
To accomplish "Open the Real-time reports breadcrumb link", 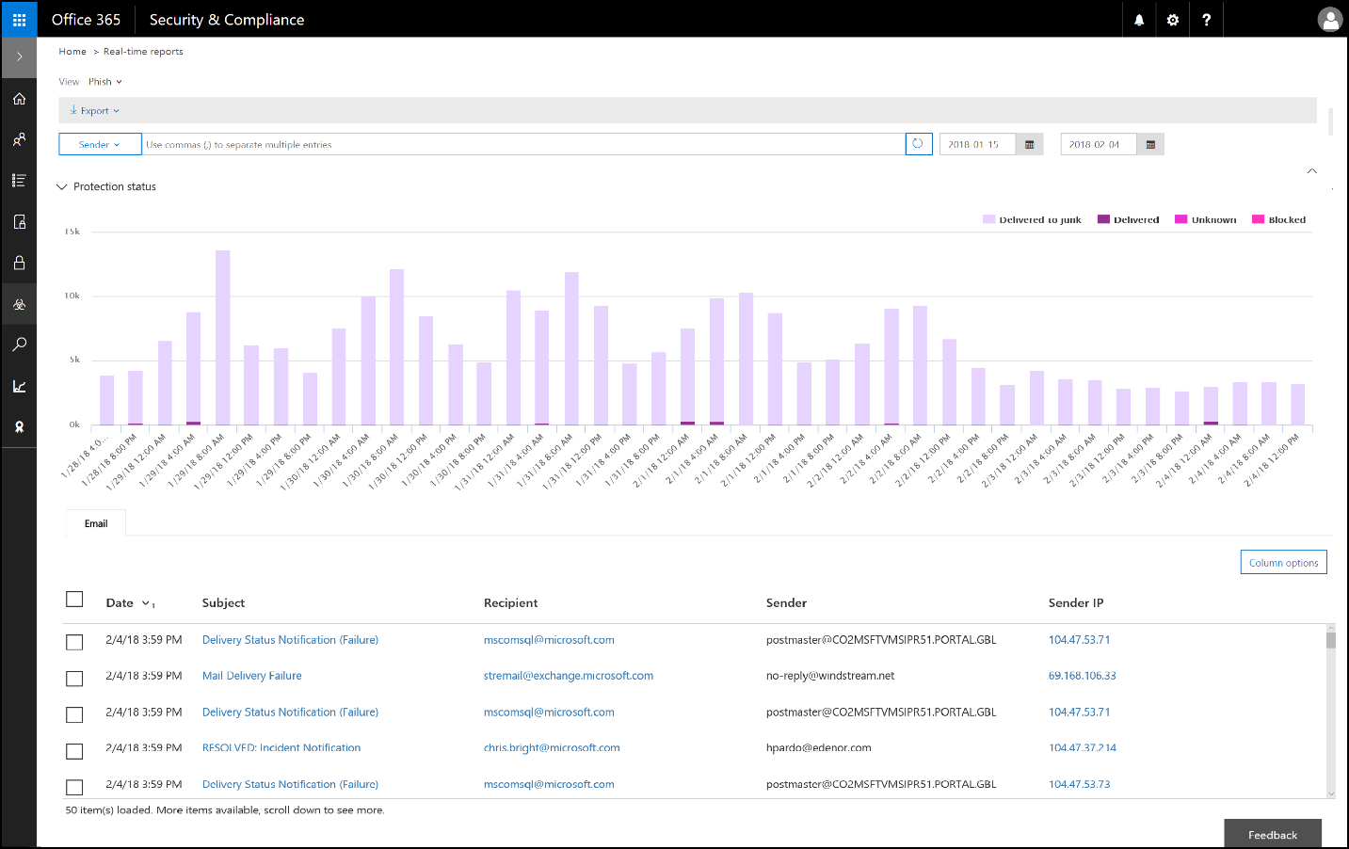I will pyautogui.click(x=142, y=51).
